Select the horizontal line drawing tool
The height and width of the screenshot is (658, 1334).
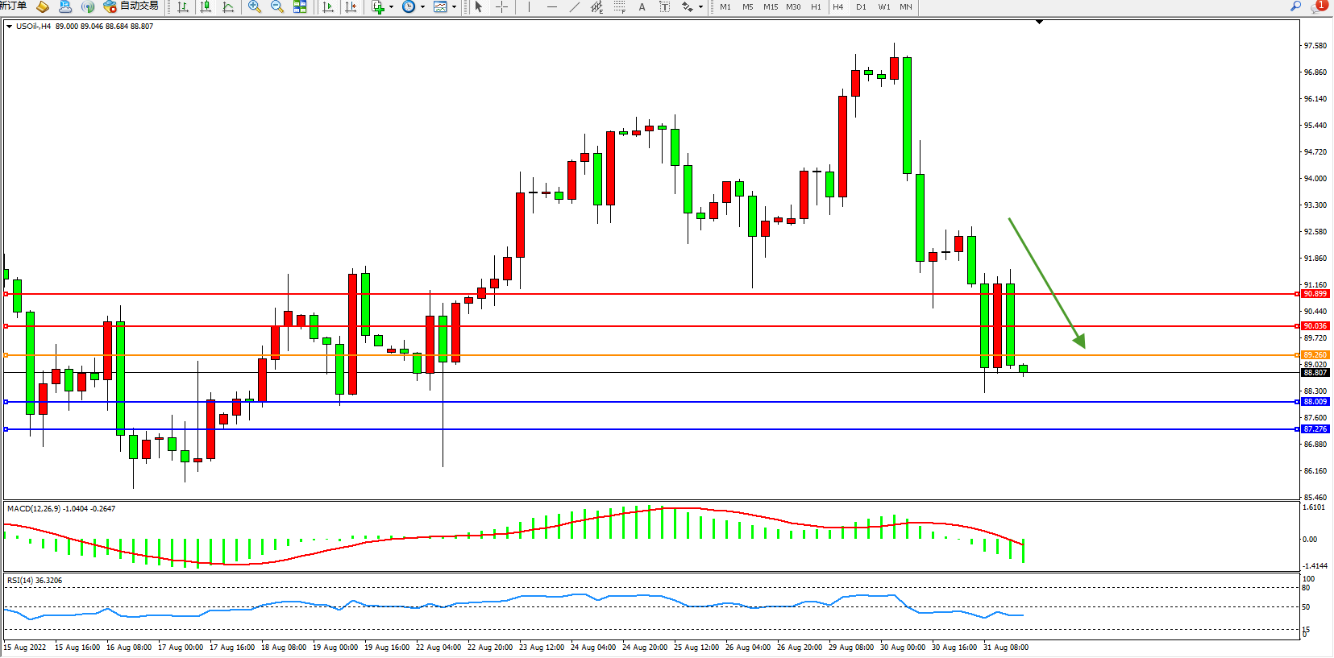[x=551, y=7]
